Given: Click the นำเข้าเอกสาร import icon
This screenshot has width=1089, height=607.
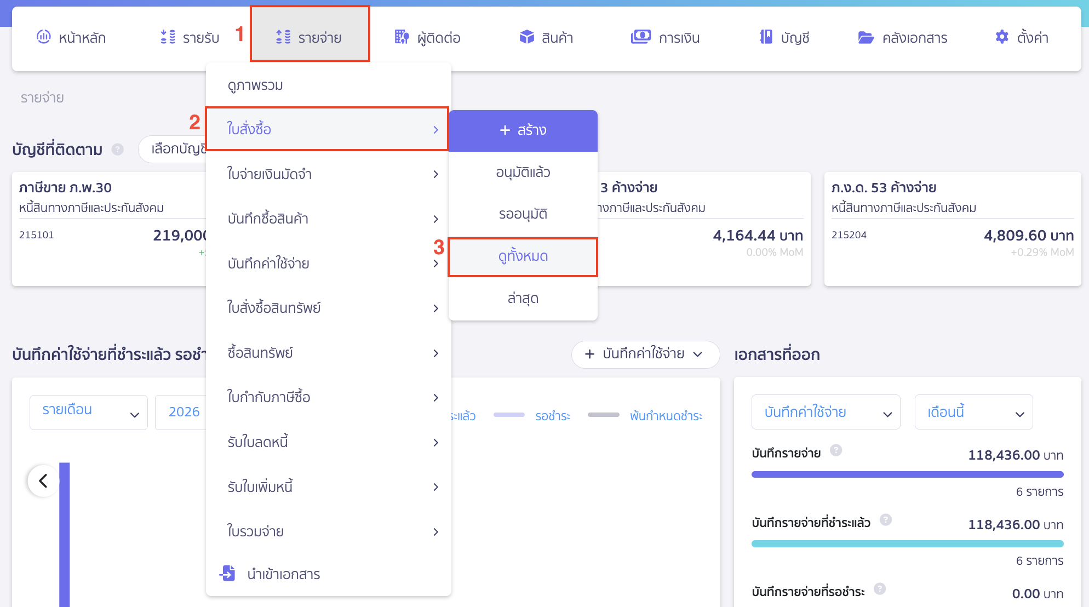Looking at the screenshot, I should click(x=227, y=573).
